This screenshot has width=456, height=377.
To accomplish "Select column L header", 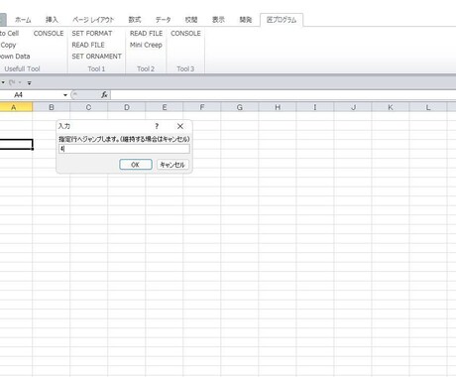I will coord(428,107).
